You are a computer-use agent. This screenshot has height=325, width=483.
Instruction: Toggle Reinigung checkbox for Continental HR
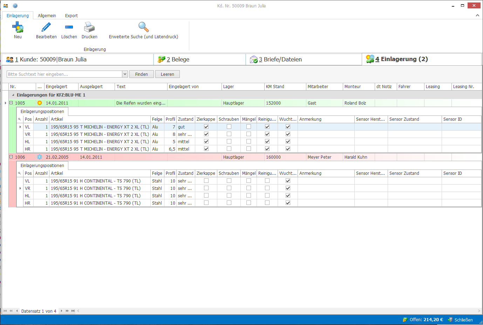tap(267, 203)
